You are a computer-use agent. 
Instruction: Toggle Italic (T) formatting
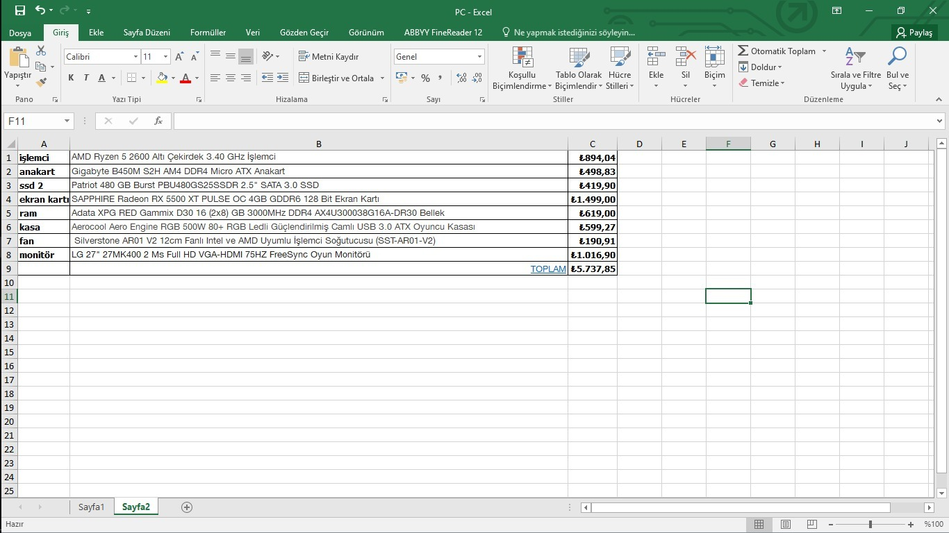click(86, 78)
